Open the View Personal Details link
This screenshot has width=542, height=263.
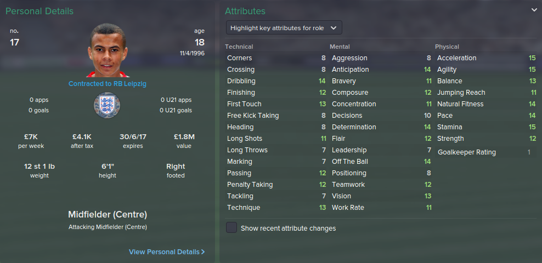164,251
